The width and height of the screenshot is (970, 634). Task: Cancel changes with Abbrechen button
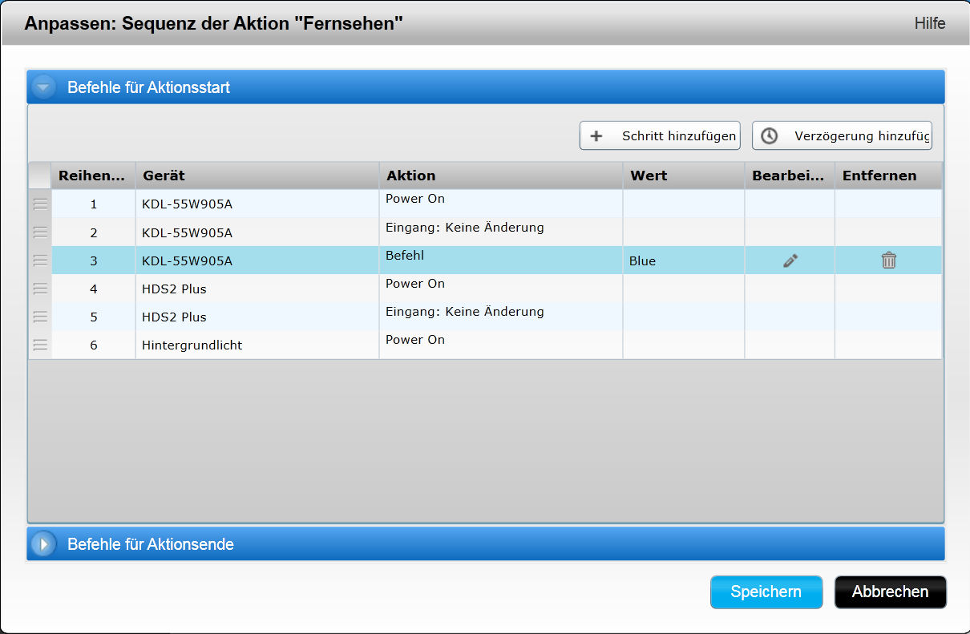pyautogui.click(x=890, y=592)
